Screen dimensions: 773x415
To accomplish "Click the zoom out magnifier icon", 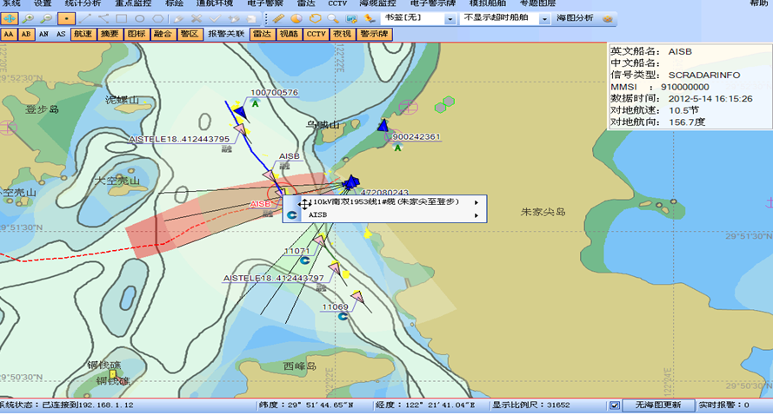I will (x=47, y=18).
